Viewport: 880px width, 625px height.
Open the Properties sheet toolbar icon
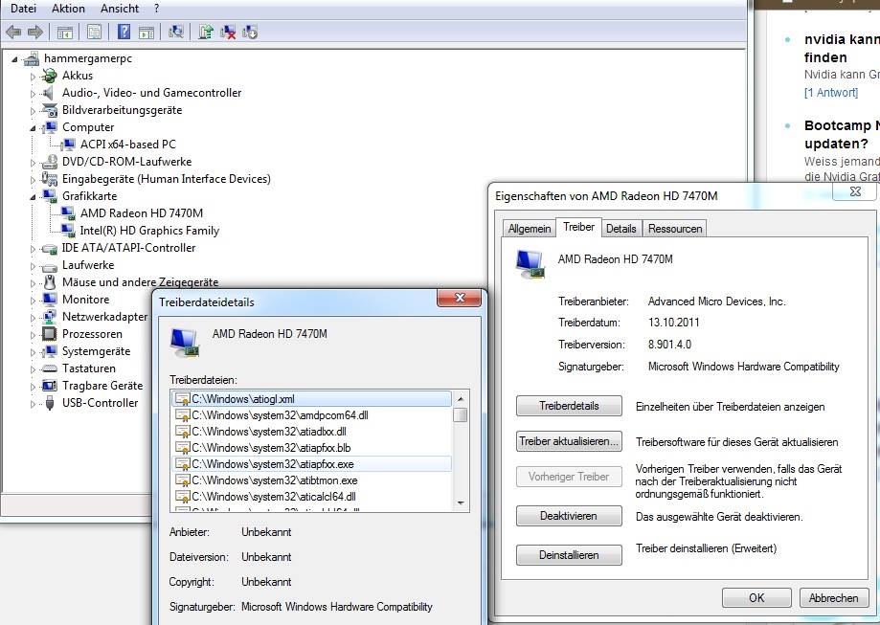[x=94, y=32]
